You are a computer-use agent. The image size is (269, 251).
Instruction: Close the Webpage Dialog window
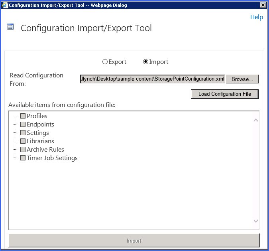pos(263,5)
